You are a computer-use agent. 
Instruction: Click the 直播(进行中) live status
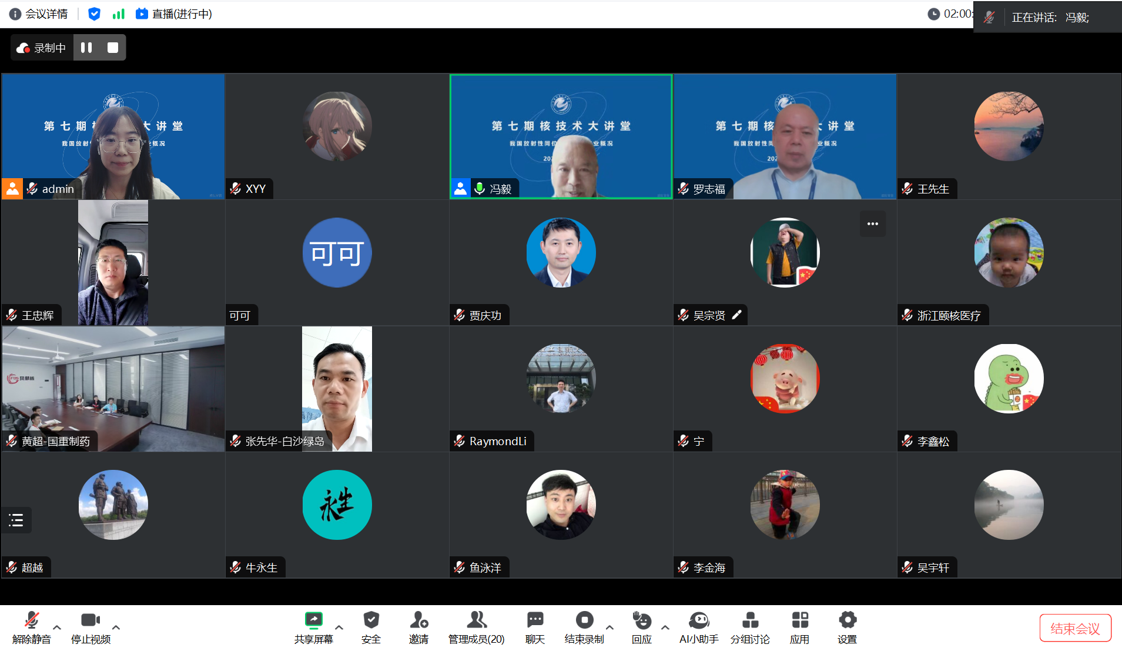pyautogui.click(x=174, y=14)
